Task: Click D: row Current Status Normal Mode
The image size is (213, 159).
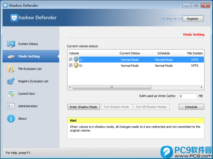Action: [130, 66]
